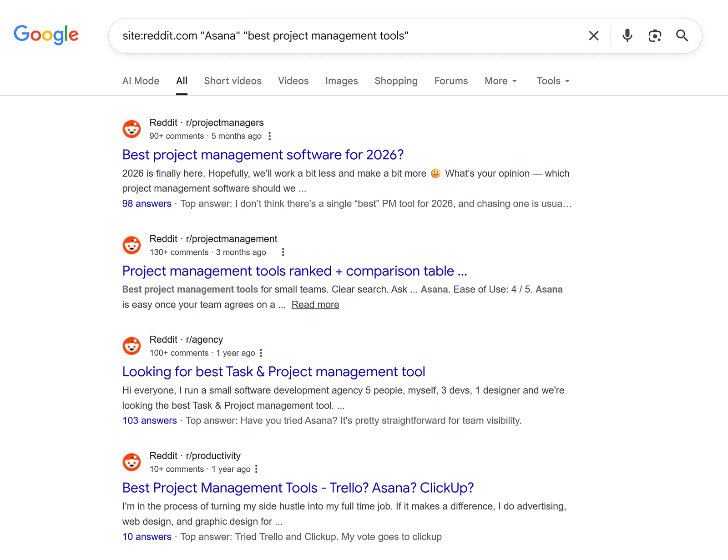Viewport: 728px width, 560px height.
Task: Open 'Project management tools ranked' result
Action: pos(294,271)
